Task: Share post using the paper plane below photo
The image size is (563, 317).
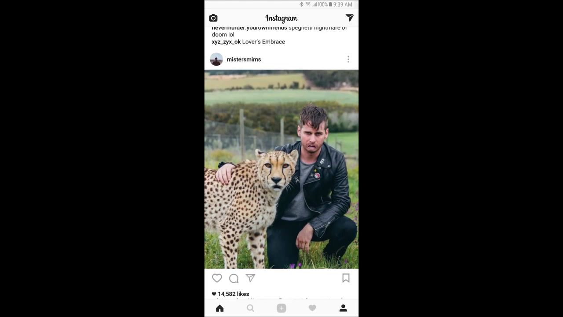Action: pos(250,278)
